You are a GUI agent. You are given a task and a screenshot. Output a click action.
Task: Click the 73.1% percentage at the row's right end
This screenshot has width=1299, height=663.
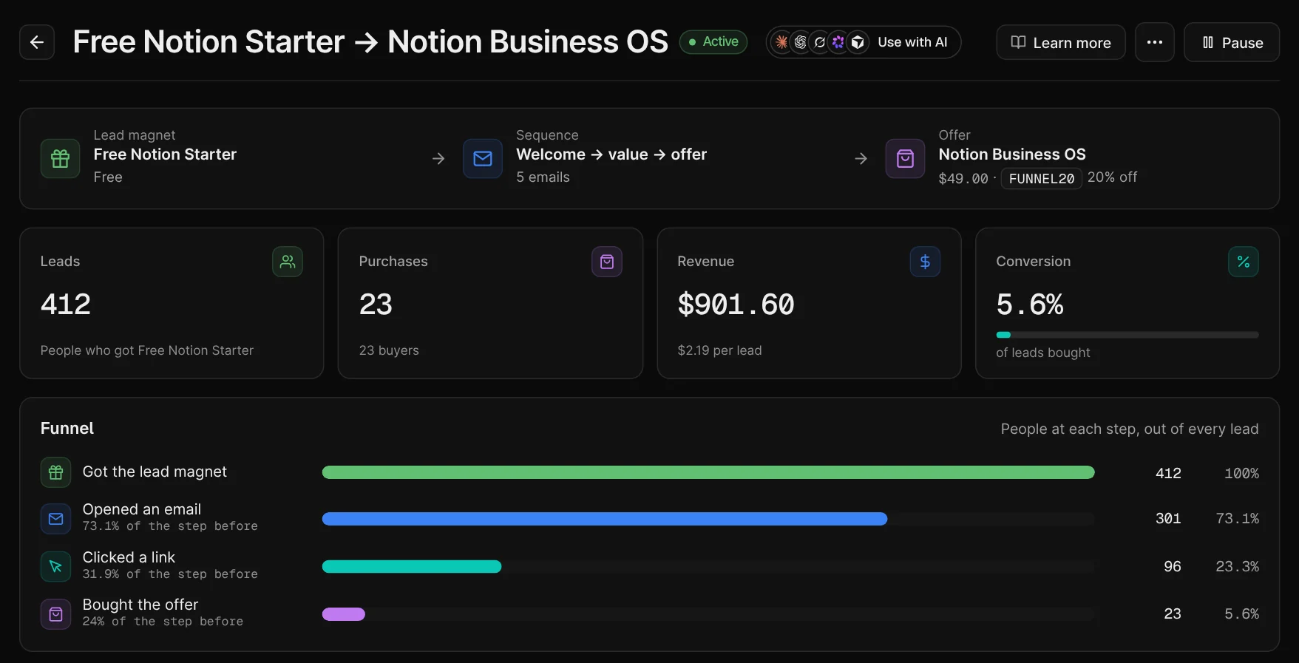1237,519
